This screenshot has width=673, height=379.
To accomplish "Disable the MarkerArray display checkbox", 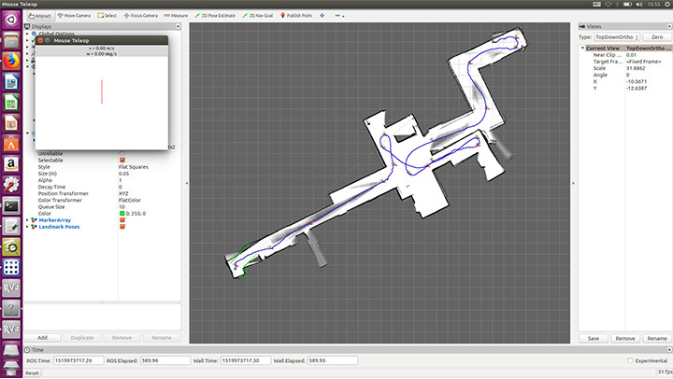I will tap(122, 219).
